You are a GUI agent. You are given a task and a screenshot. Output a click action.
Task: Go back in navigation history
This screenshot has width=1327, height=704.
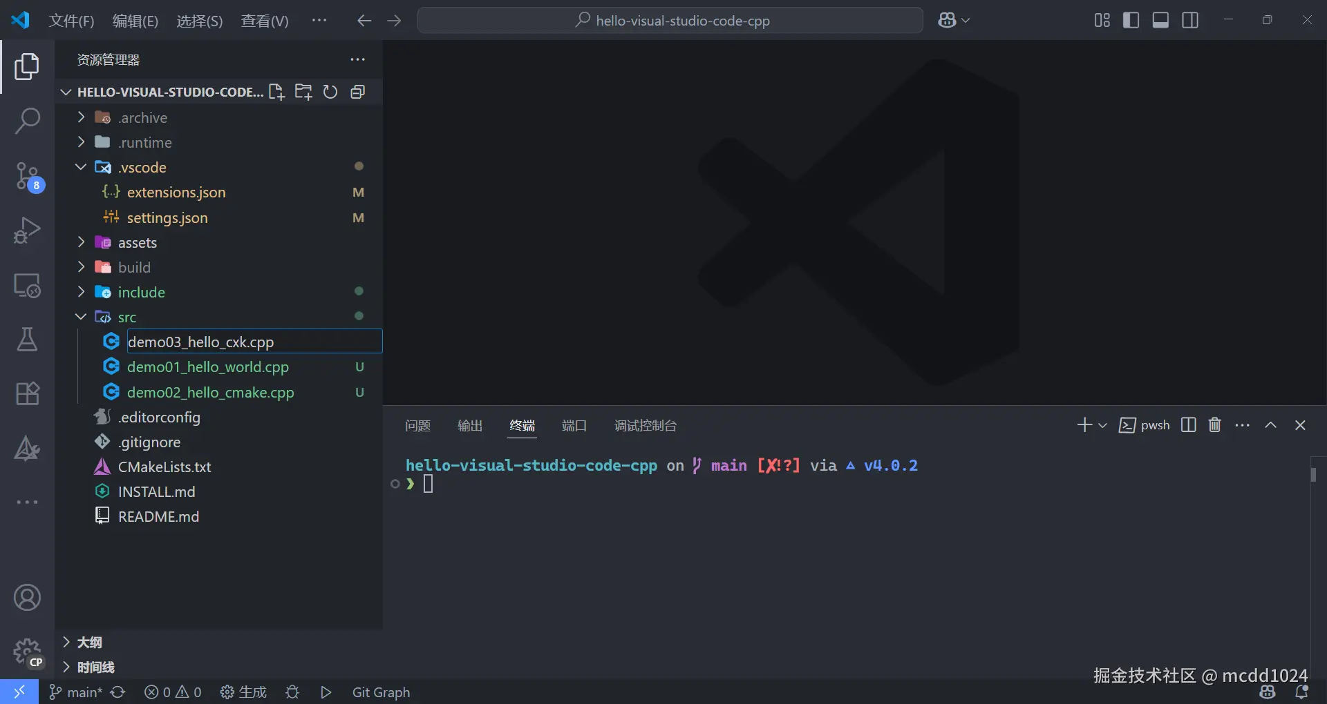click(x=364, y=21)
